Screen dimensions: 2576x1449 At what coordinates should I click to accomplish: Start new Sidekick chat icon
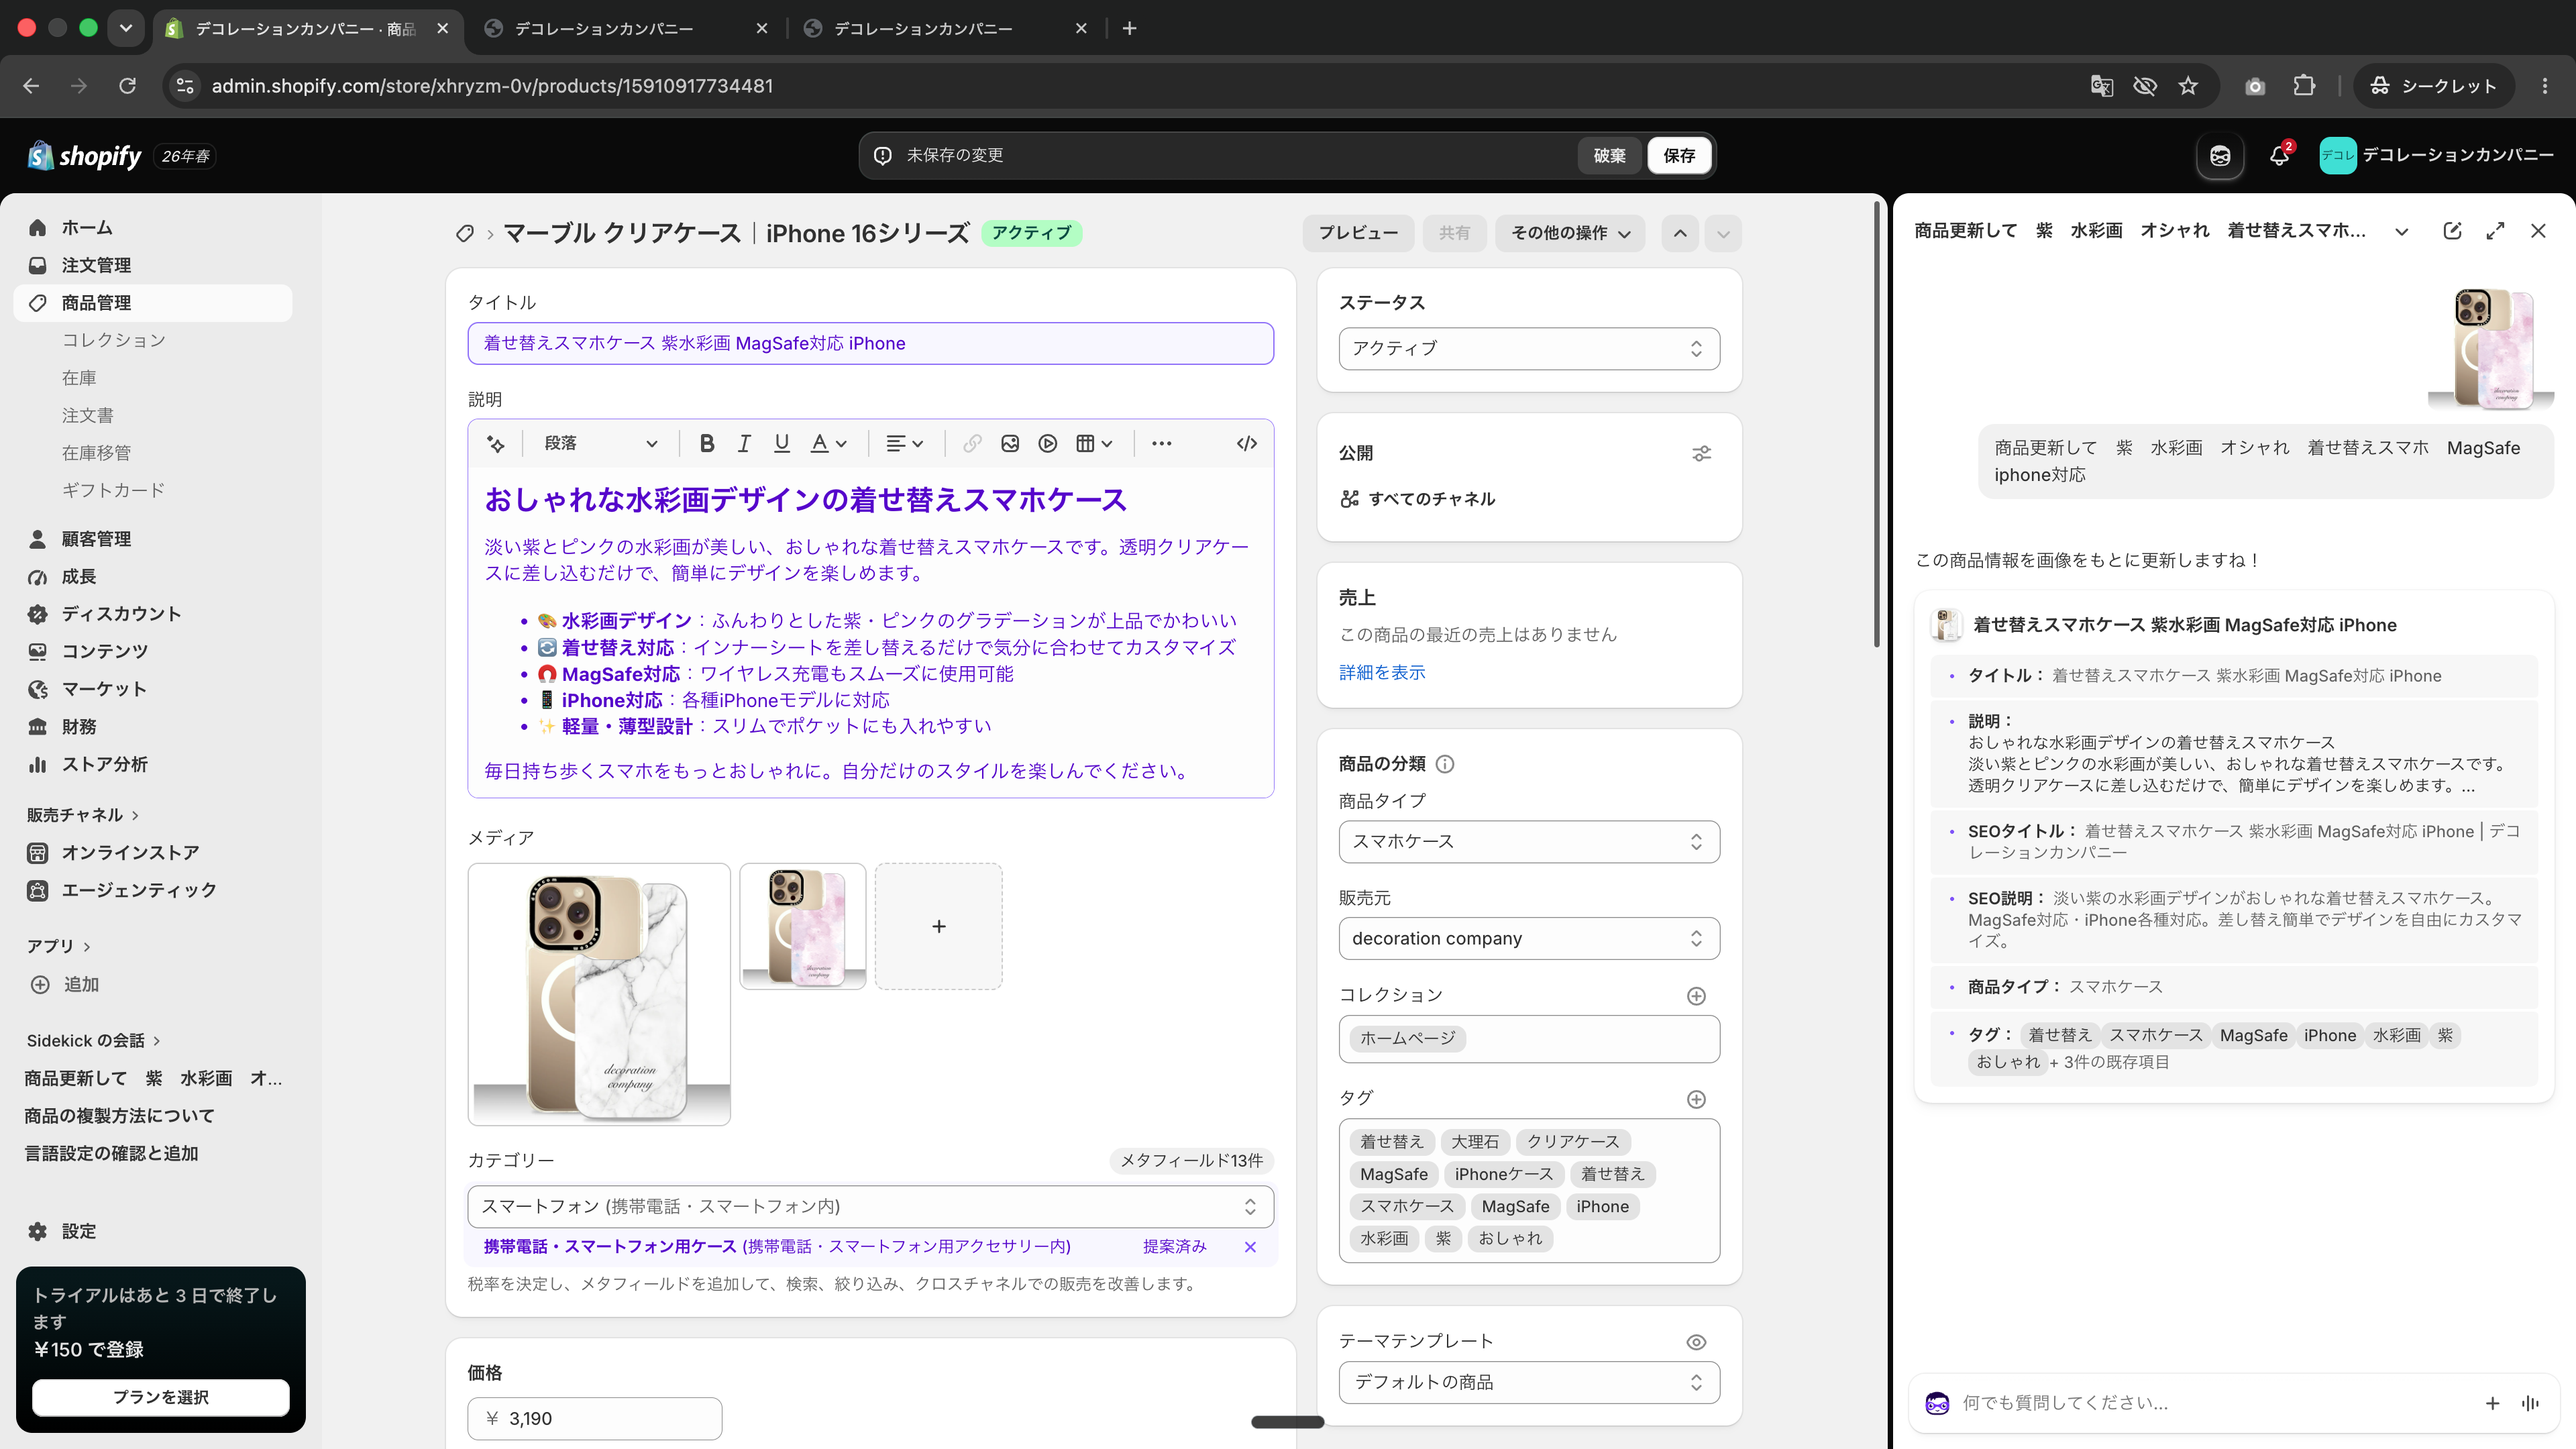tap(2452, 231)
